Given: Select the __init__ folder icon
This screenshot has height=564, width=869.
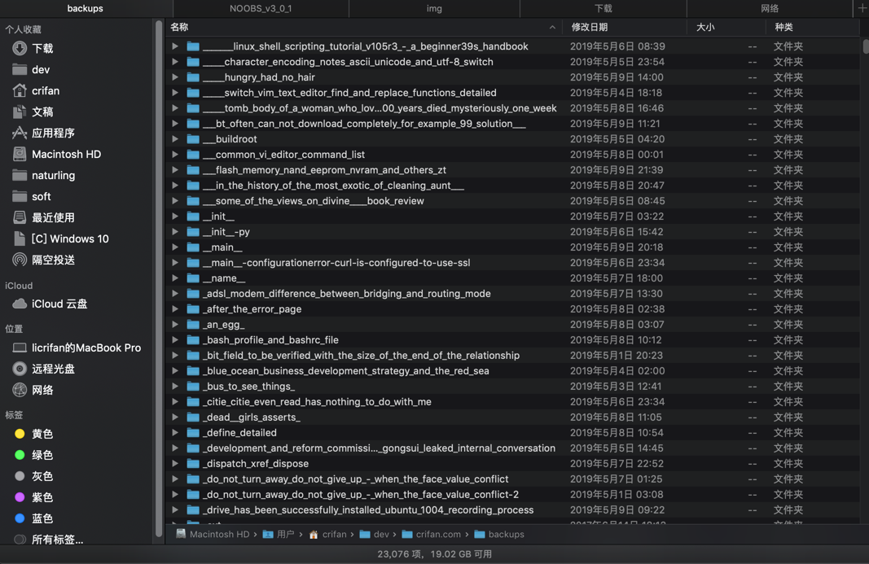Looking at the screenshot, I should click(193, 216).
